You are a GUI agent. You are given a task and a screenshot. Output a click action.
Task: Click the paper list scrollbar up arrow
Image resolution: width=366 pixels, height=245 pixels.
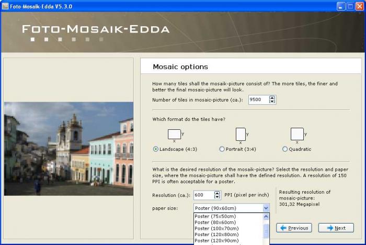(266, 217)
